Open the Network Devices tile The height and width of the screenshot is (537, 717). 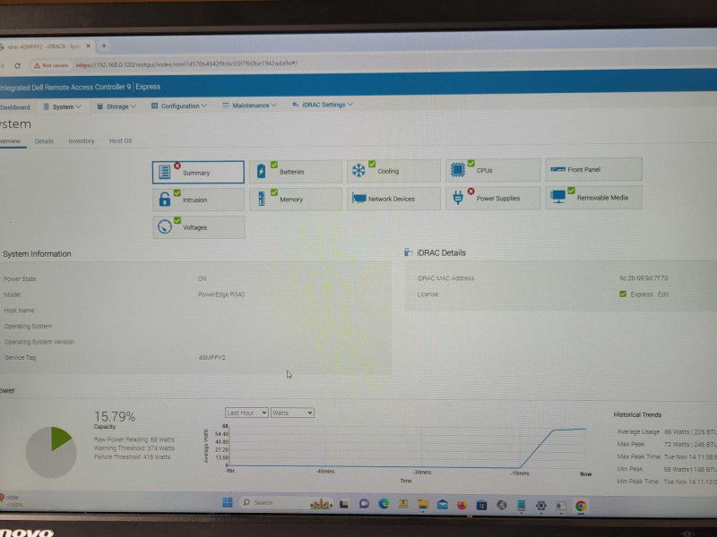coord(393,198)
